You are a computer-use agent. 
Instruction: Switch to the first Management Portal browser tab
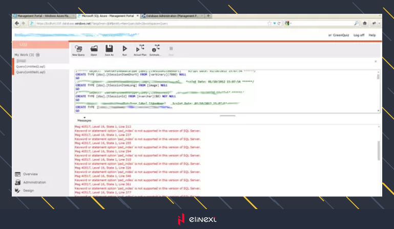[45, 16]
